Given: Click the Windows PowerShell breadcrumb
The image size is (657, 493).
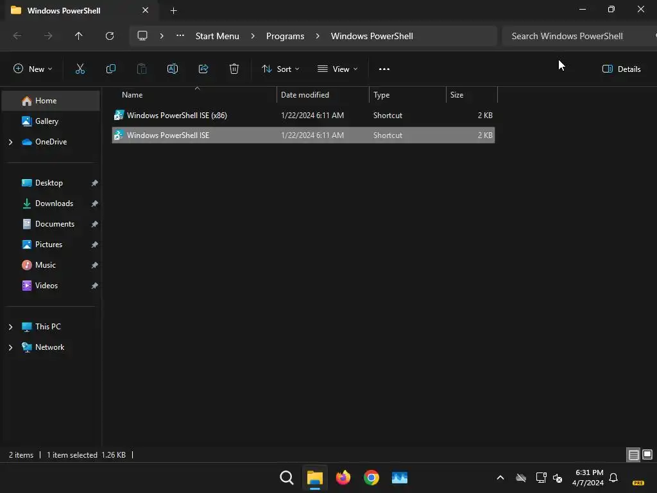Looking at the screenshot, I should tap(371, 36).
